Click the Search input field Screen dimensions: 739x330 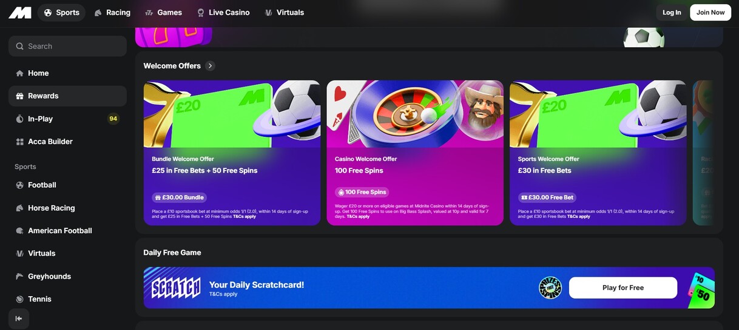point(67,46)
